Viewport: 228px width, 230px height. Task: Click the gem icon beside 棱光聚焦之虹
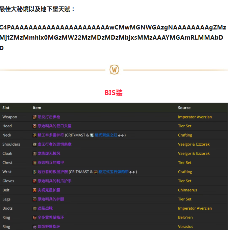tap(92, 135)
